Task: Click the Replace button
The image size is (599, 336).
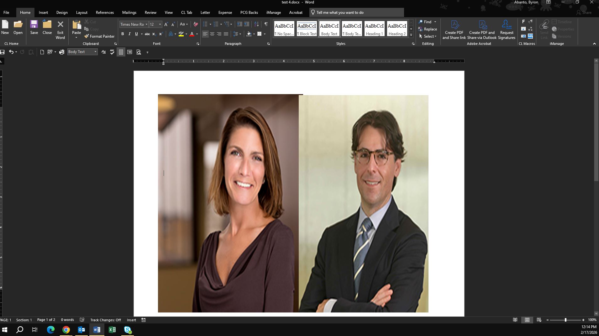Action: pos(428,29)
